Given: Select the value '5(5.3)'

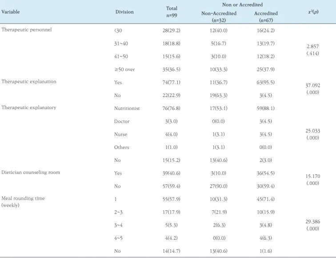Looking at the screenshot, I should (x=172, y=225).
